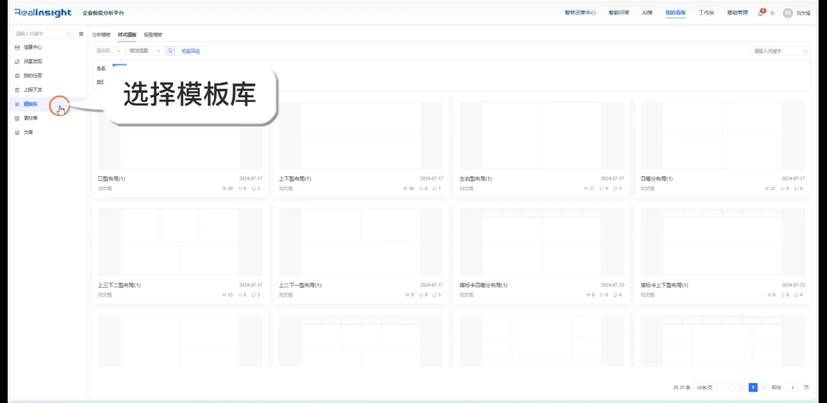Image resolution: width=827 pixels, height=403 pixels.
Task: Go to 工作台 in top navigation
Action: (x=706, y=13)
